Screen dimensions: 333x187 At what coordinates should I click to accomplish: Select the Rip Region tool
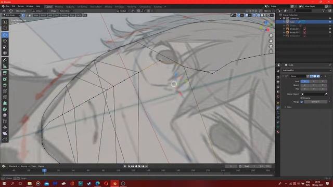5,140
